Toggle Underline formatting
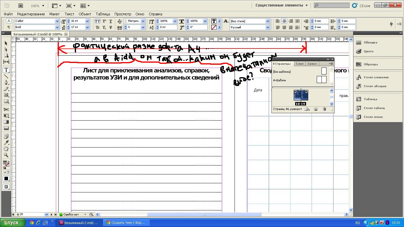Screen dimensions: 404x227 (111, 21)
